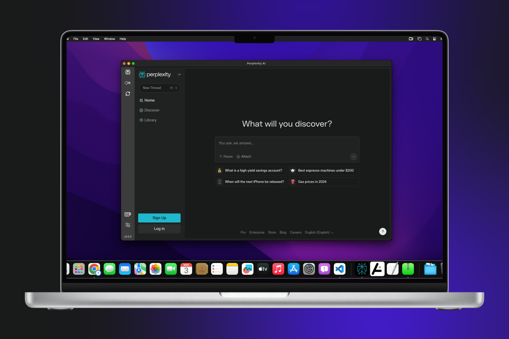Collapse the sidebar with the arrow icon
This screenshot has height=339, width=509.
click(x=179, y=75)
